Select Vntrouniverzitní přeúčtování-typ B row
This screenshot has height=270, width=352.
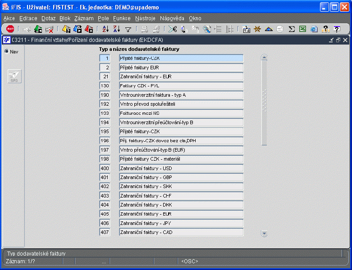pyautogui.click(x=181, y=122)
